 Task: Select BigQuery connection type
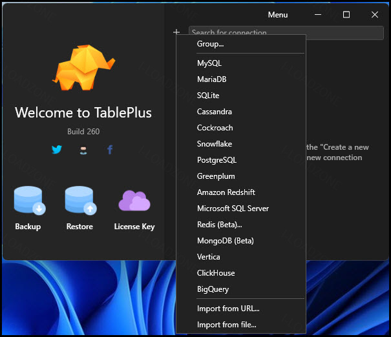click(x=241, y=289)
